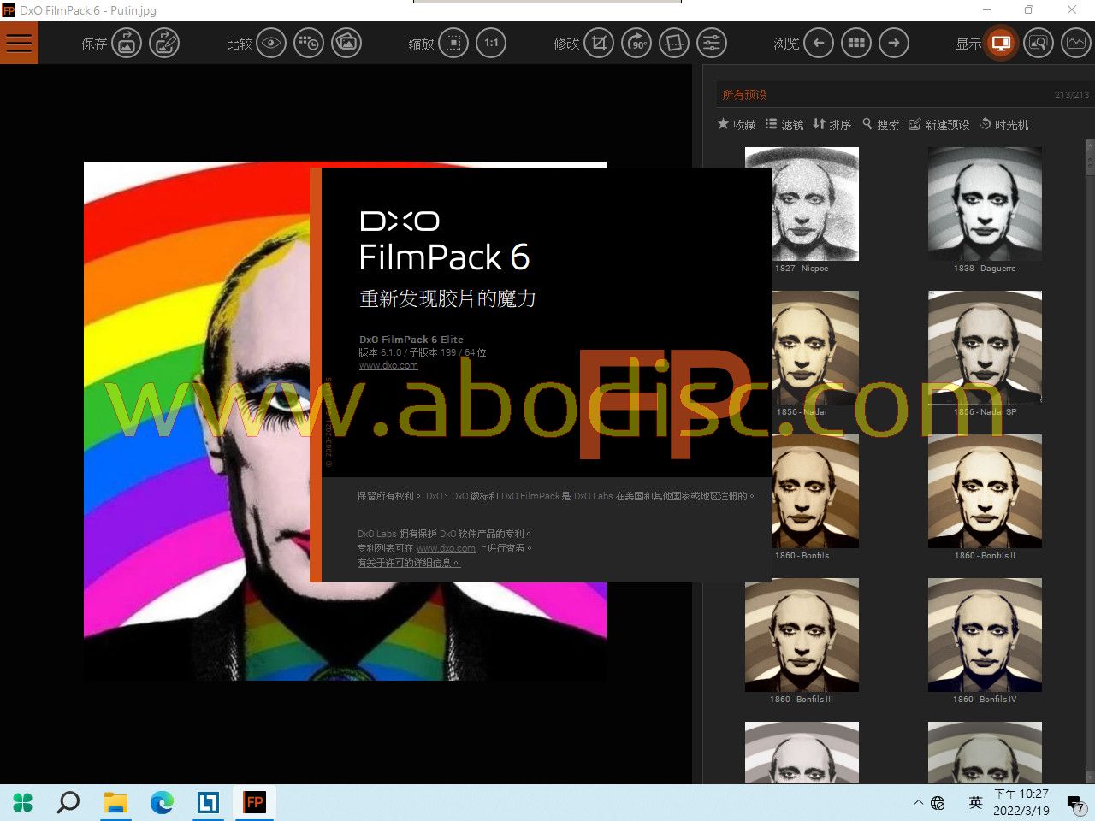The height and width of the screenshot is (821, 1095).
Task: Toggle the eye compare preview icon
Action: [271, 43]
